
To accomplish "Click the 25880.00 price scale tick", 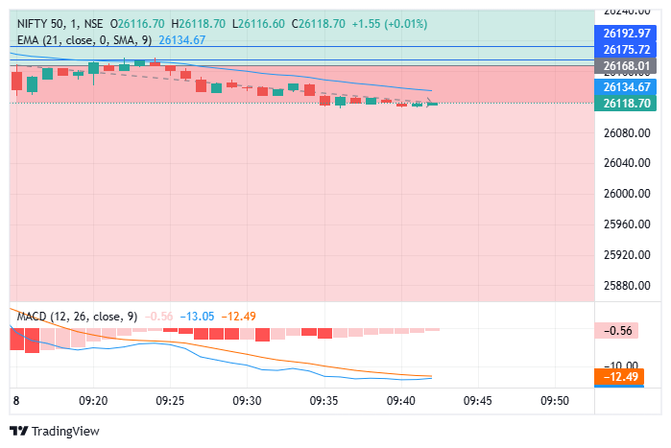I will [627, 286].
